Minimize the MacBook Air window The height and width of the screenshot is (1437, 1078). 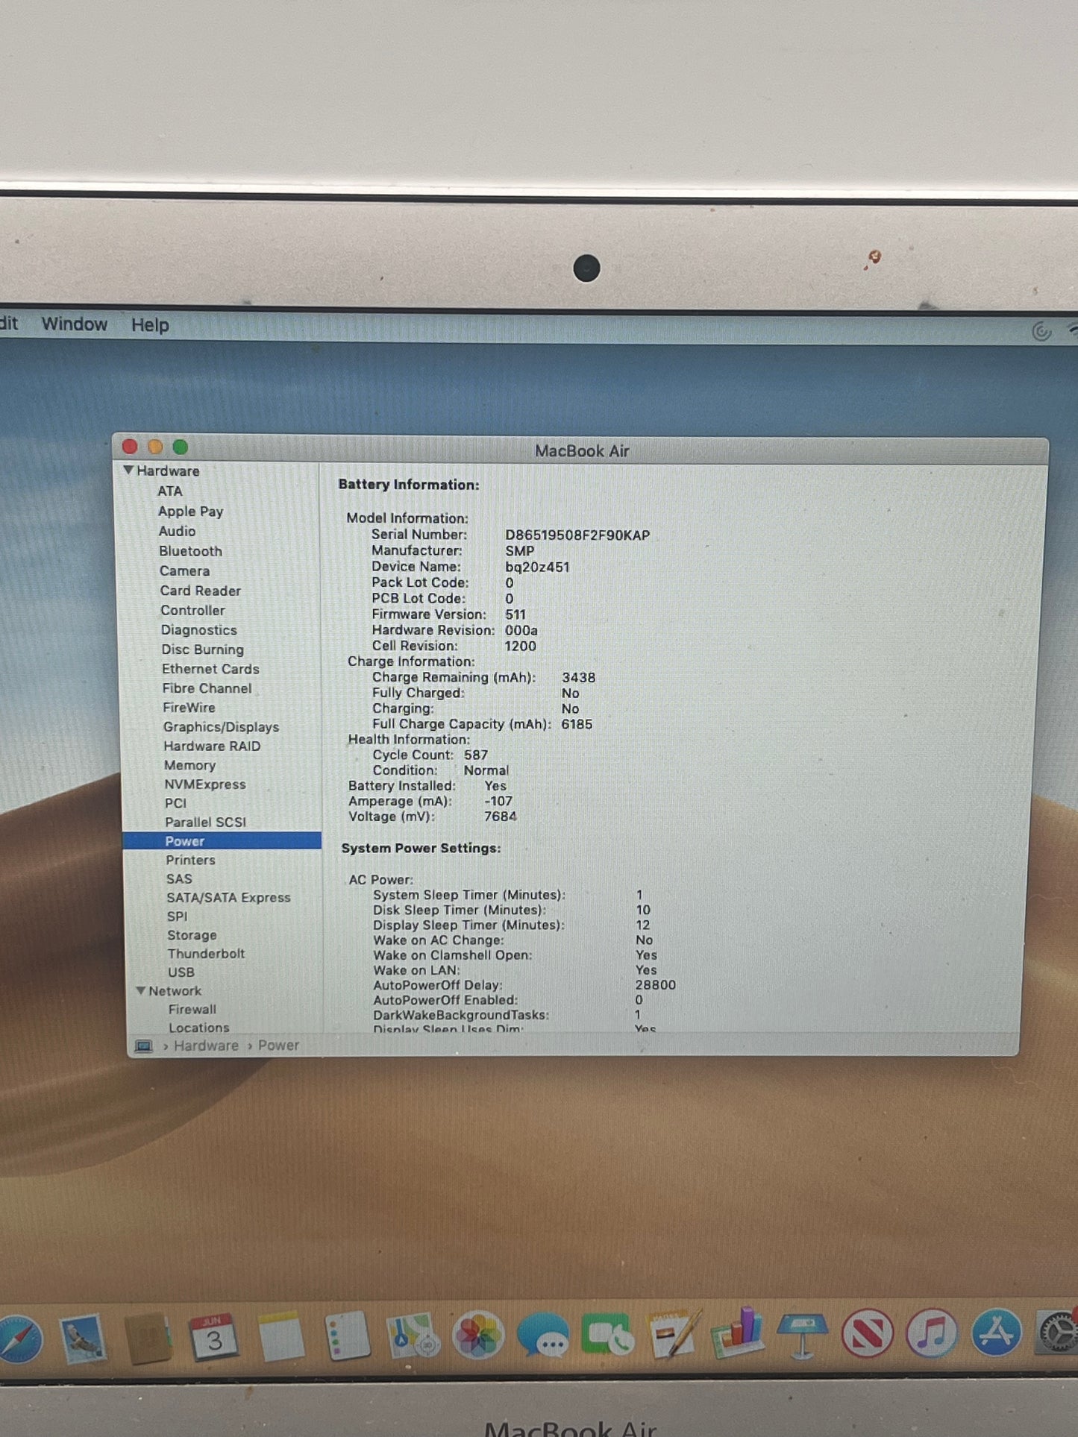tap(155, 447)
